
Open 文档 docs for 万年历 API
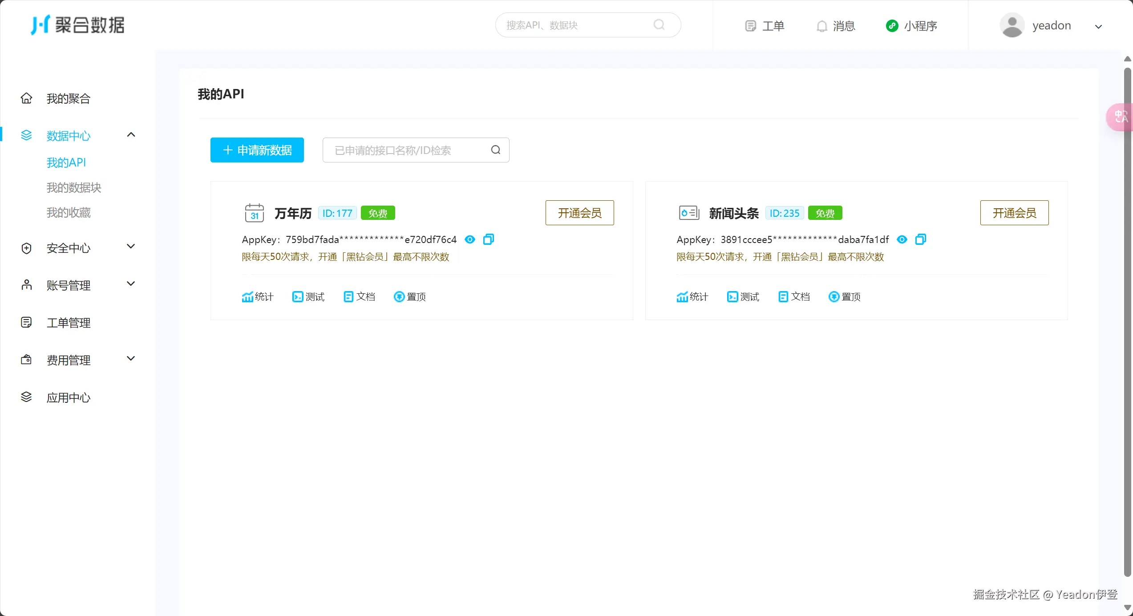tap(360, 297)
